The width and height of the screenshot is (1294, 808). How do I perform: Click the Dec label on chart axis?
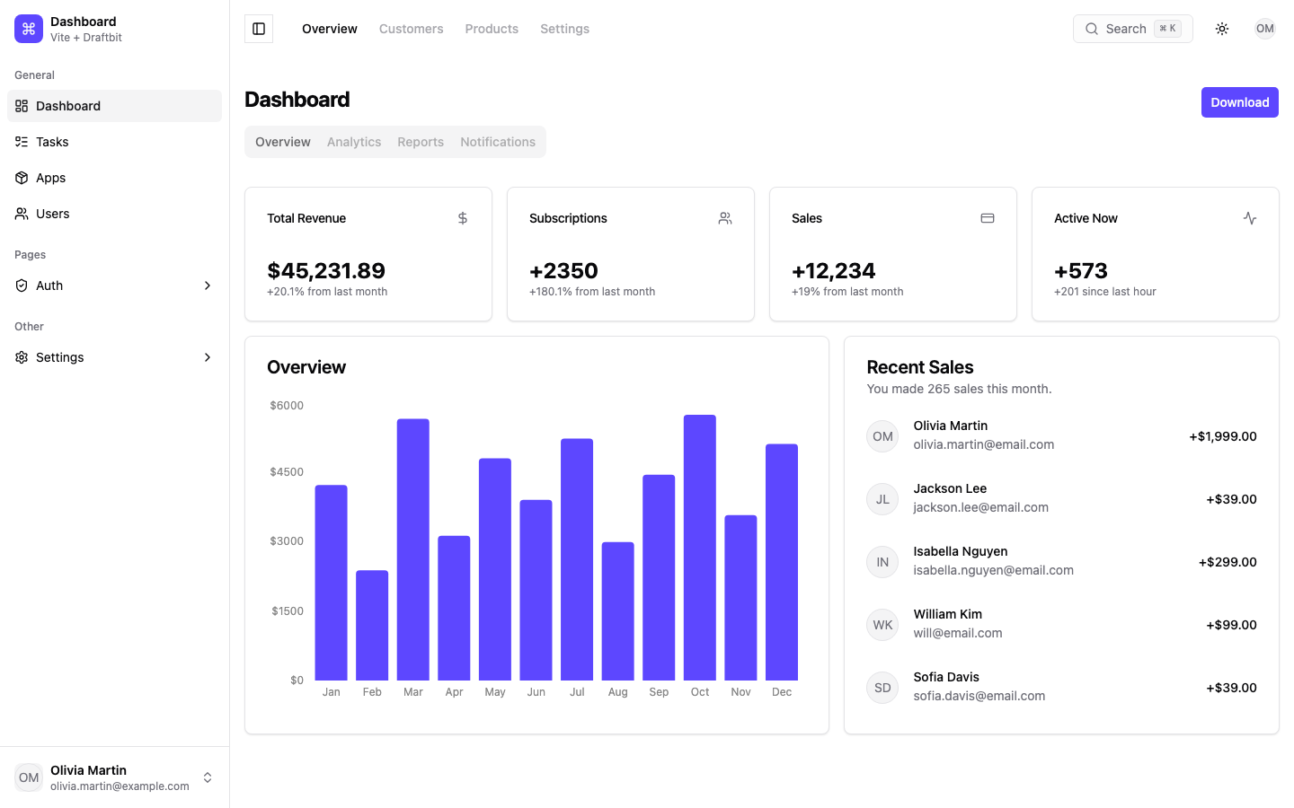point(782,692)
